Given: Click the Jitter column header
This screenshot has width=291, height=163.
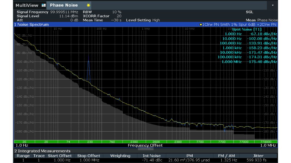Looking at the screenshot, I should (258, 156).
